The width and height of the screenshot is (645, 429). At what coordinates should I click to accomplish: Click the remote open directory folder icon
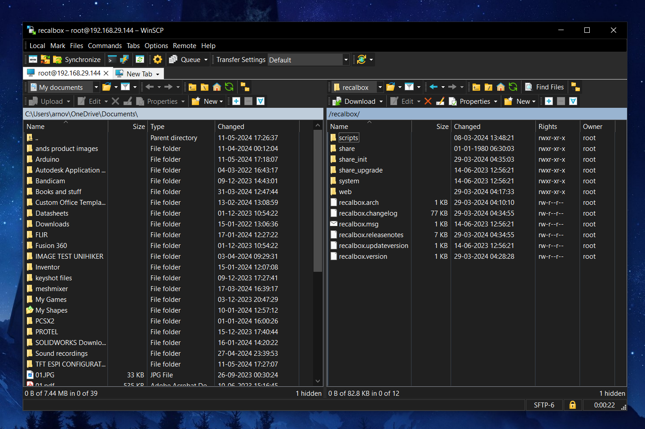(390, 87)
